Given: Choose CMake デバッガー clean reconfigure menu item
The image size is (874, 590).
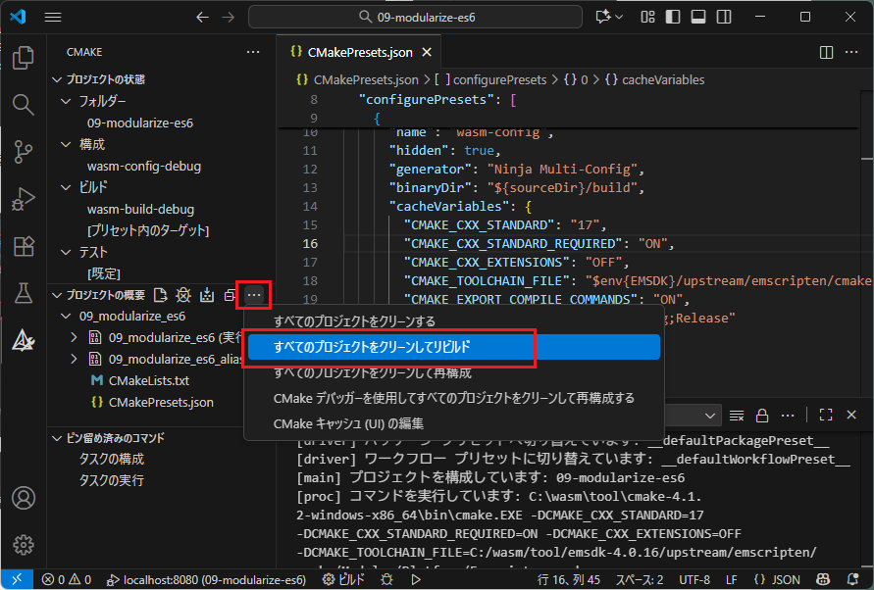Looking at the screenshot, I should [454, 398].
